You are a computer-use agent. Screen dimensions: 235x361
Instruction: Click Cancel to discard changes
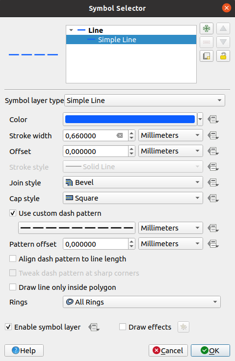click(168, 350)
